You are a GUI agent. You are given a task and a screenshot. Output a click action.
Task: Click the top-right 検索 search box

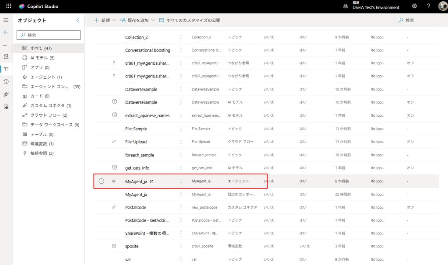[x=420, y=20]
